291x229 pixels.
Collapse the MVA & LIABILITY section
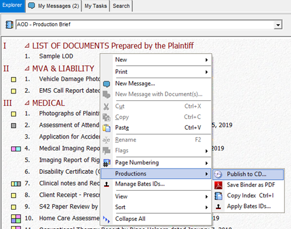[27, 69]
